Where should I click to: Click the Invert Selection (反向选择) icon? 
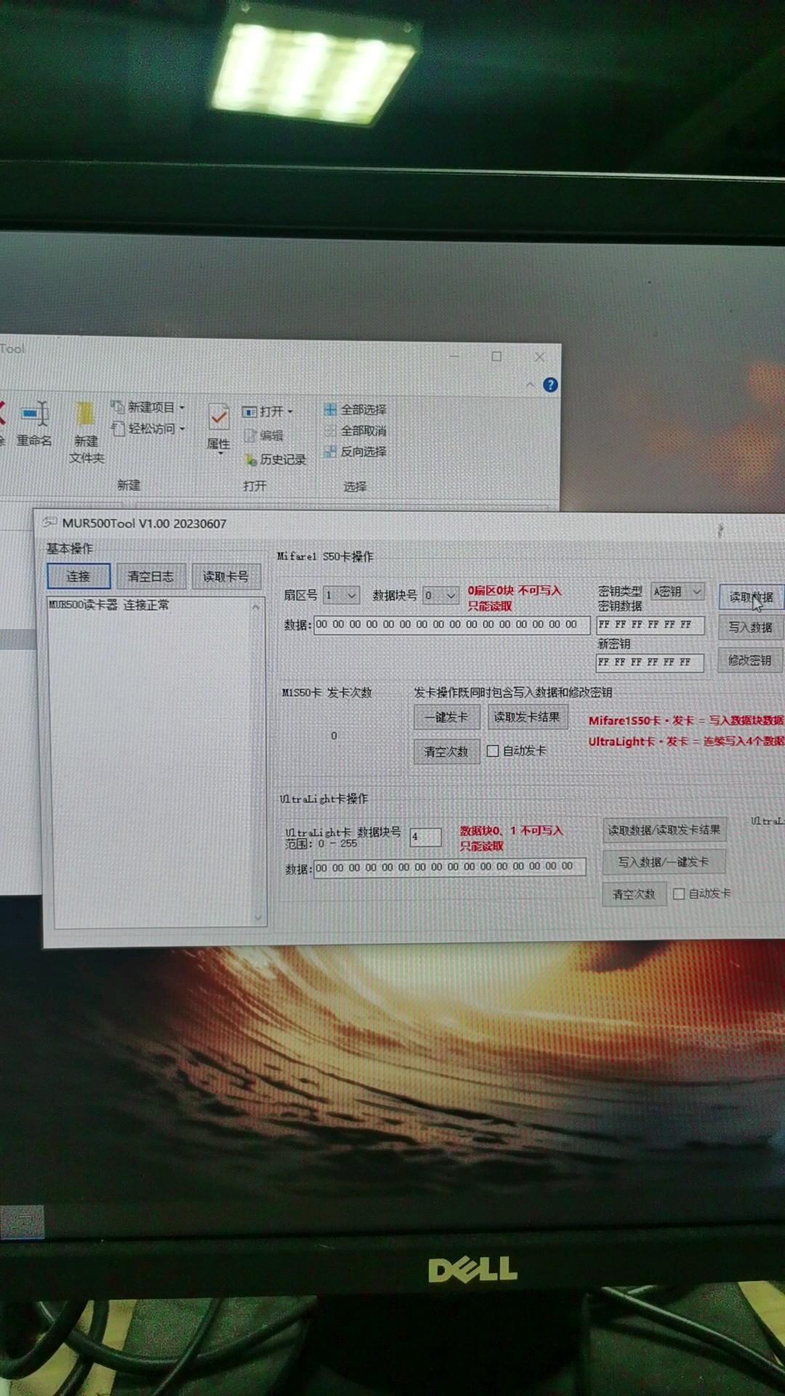(x=330, y=452)
